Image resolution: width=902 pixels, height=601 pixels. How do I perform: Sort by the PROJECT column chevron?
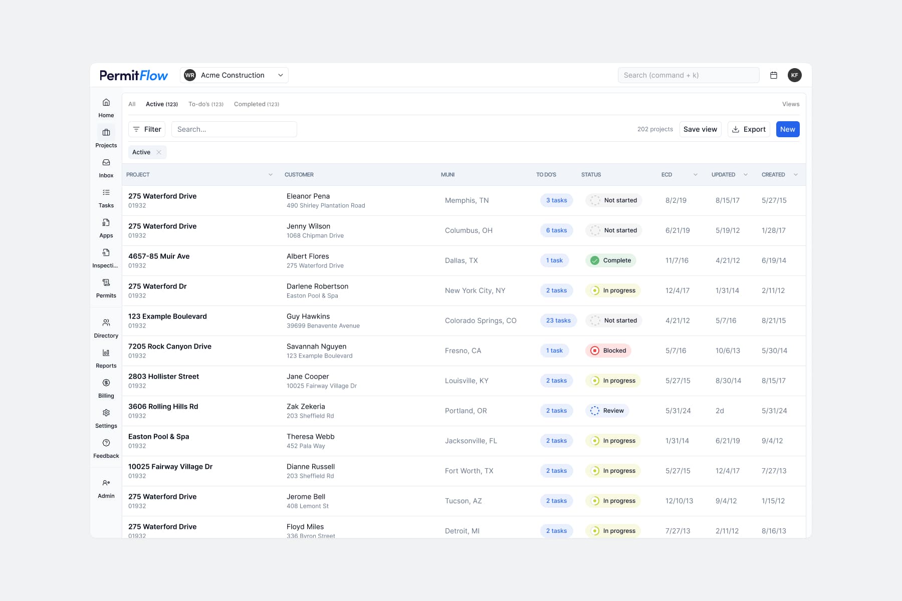(271, 175)
